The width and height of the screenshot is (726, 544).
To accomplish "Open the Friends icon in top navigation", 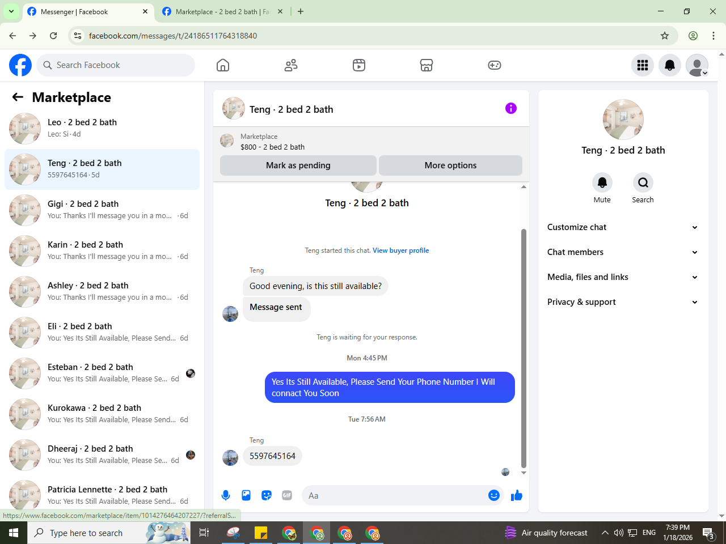I will pyautogui.click(x=291, y=65).
